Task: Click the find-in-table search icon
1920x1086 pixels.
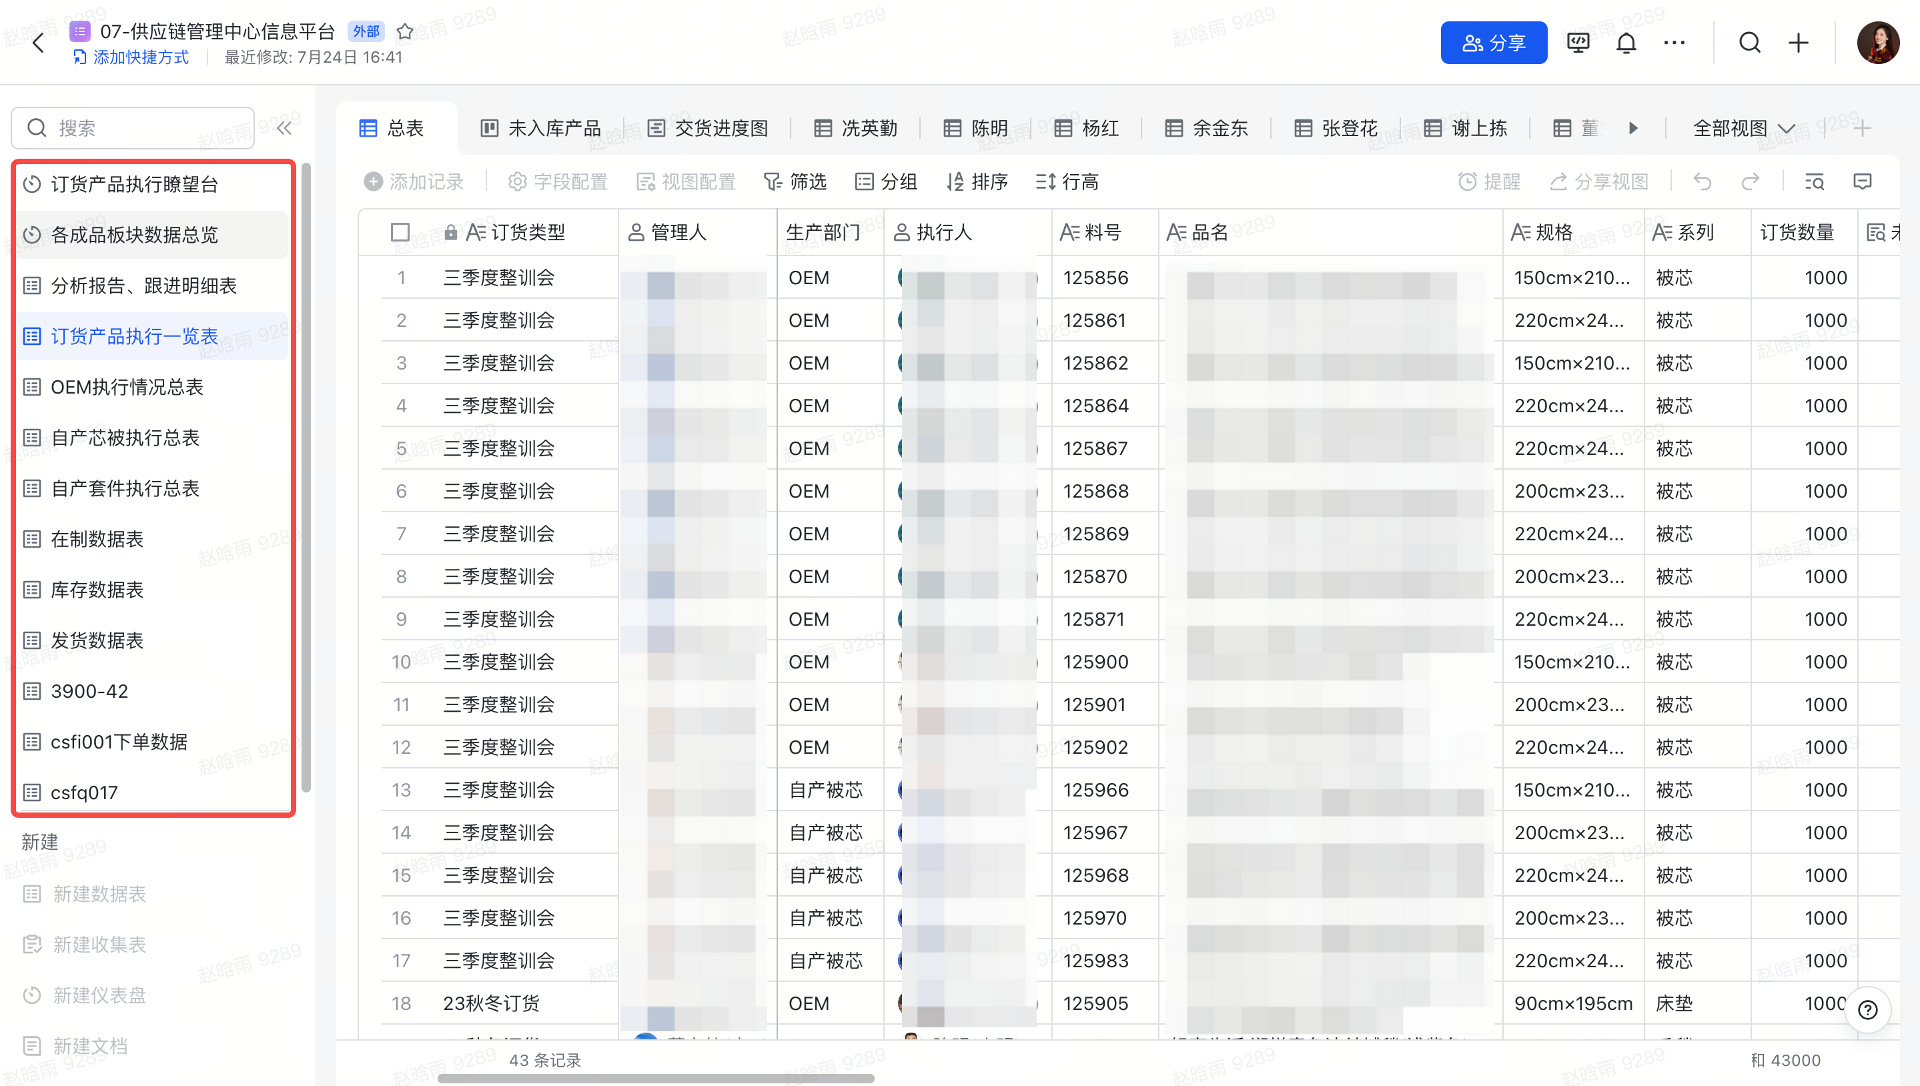Action: pos(1814,181)
